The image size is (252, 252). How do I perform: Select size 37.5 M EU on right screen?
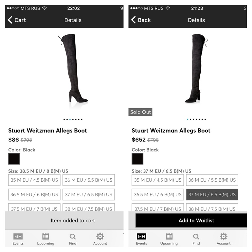[x=158, y=207]
